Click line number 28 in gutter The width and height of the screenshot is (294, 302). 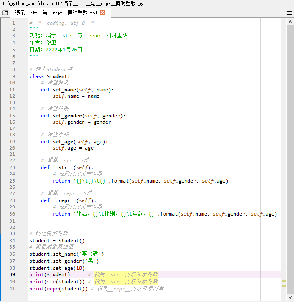[x=12, y=200]
